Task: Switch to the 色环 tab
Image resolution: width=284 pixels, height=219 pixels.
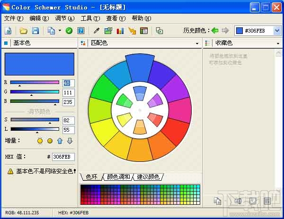Action: pyautogui.click(x=92, y=177)
